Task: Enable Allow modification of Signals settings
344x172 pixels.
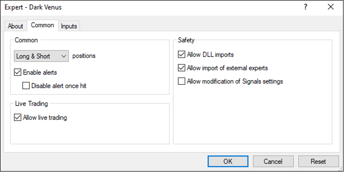Action: pos(182,81)
